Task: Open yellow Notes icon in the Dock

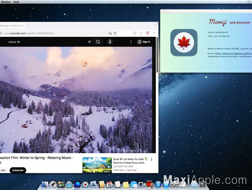Action: (126, 185)
